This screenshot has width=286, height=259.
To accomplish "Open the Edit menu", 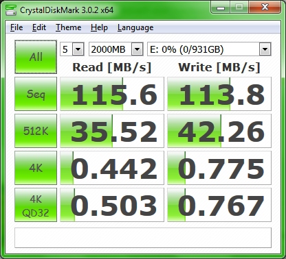I will [x=39, y=27].
